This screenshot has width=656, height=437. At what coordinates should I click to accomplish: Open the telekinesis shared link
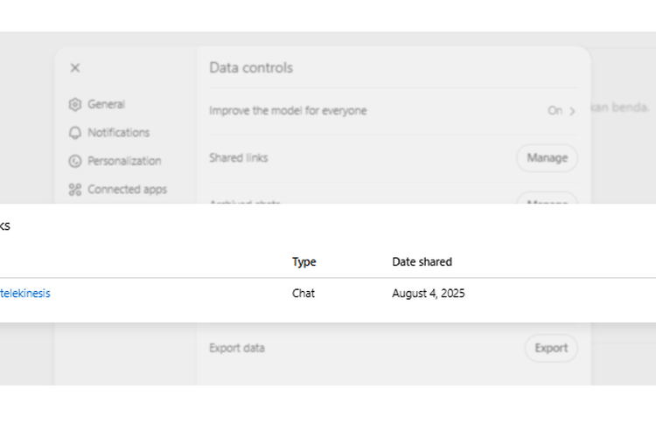(x=24, y=294)
